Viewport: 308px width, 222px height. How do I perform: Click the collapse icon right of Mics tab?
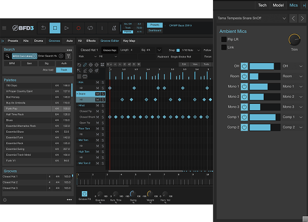point(304,6)
